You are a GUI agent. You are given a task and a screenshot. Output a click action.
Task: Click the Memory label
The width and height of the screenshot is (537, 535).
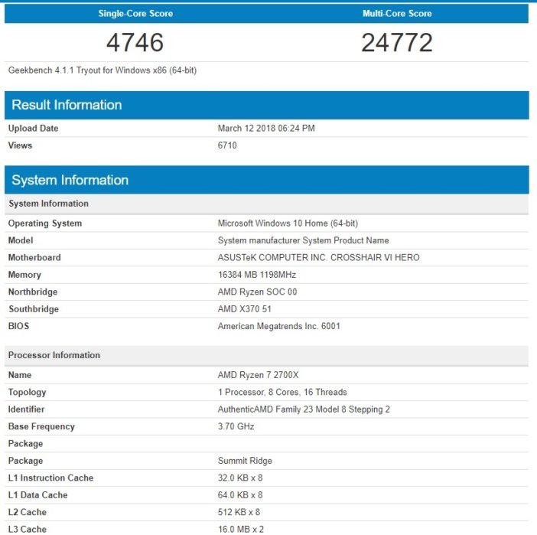coord(24,275)
